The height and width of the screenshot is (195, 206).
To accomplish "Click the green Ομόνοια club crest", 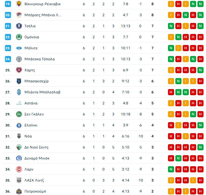I will pyautogui.click(x=19, y=37).
